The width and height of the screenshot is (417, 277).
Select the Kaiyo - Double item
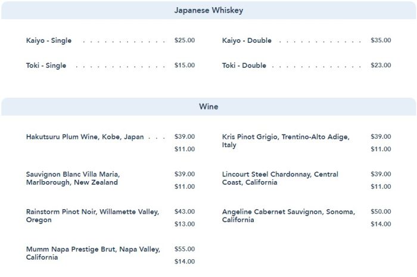click(x=247, y=41)
